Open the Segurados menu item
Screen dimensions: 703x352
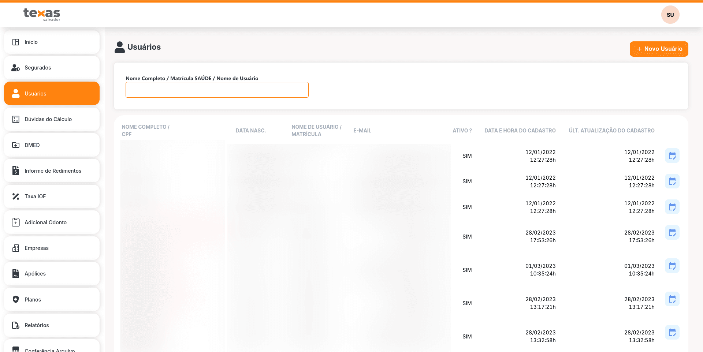[52, 68]
